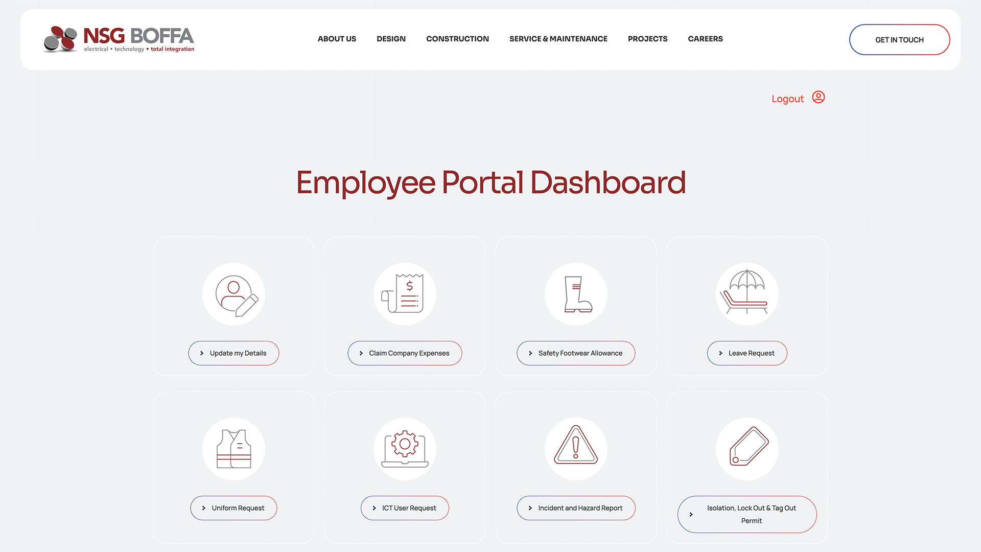Image resolution: width=981 pixels, height=552 pixels.
Task: Click the Logout link
Action: point(787,99)
